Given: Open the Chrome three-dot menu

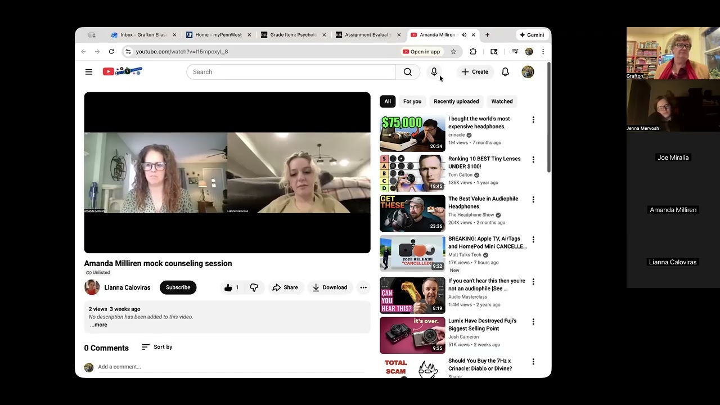Looking at the screenshot, I should (543, 52).
